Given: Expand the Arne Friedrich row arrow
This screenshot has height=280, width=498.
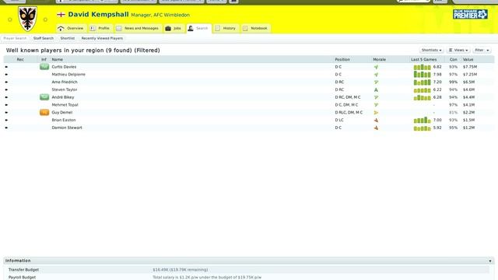Looking at the screenshot, I should click(x=6, y=82).
